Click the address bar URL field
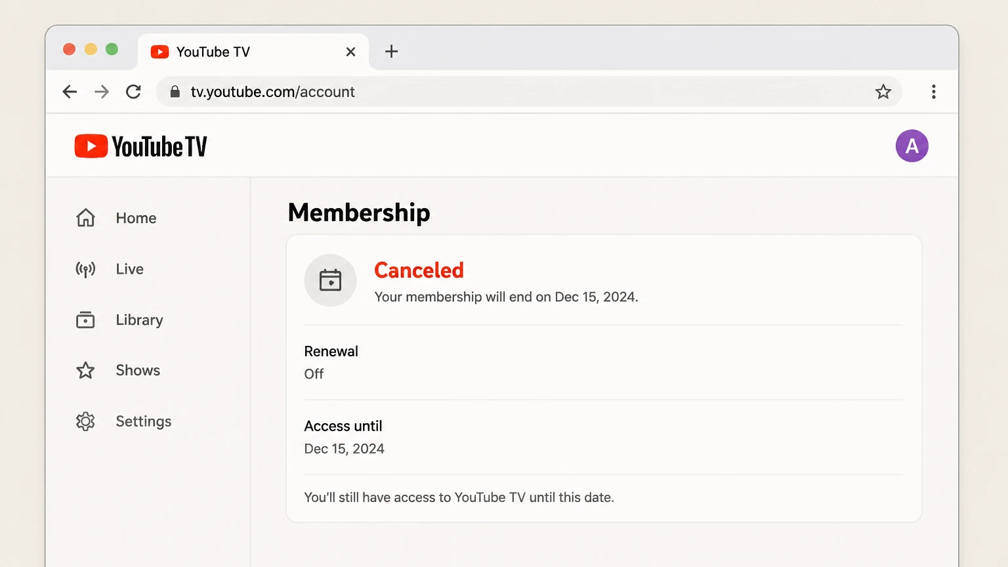The image size is (1008, 567). (x=529, y=92)
